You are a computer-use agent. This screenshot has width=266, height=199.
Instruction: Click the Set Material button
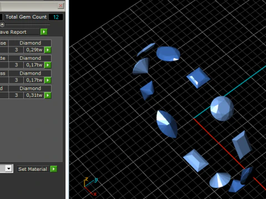pyautogui.click(x=33, y=169)
